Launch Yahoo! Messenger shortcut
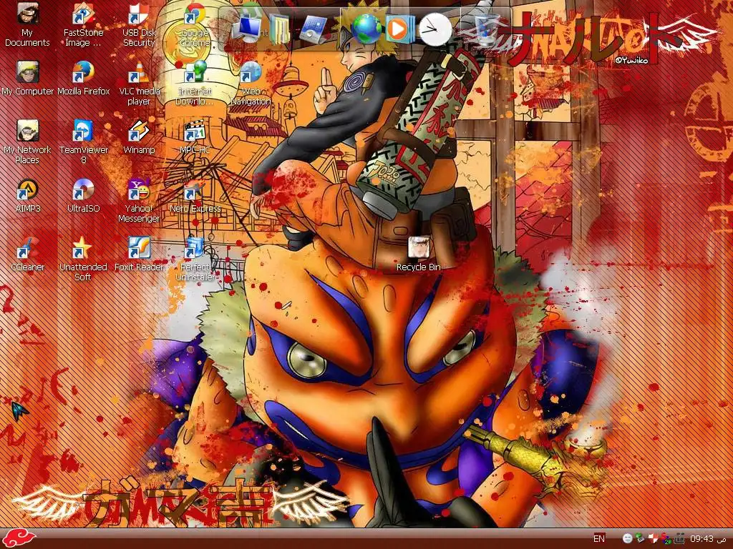The width and height of the screenshot is (733, 549). (139, 200)
